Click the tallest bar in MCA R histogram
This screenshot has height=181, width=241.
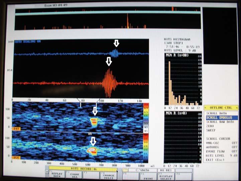(x=169, y=83)
